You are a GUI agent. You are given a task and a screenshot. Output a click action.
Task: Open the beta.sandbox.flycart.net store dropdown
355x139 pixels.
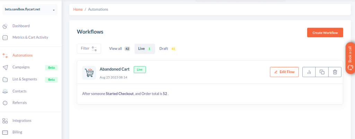[x=30, y=10]
